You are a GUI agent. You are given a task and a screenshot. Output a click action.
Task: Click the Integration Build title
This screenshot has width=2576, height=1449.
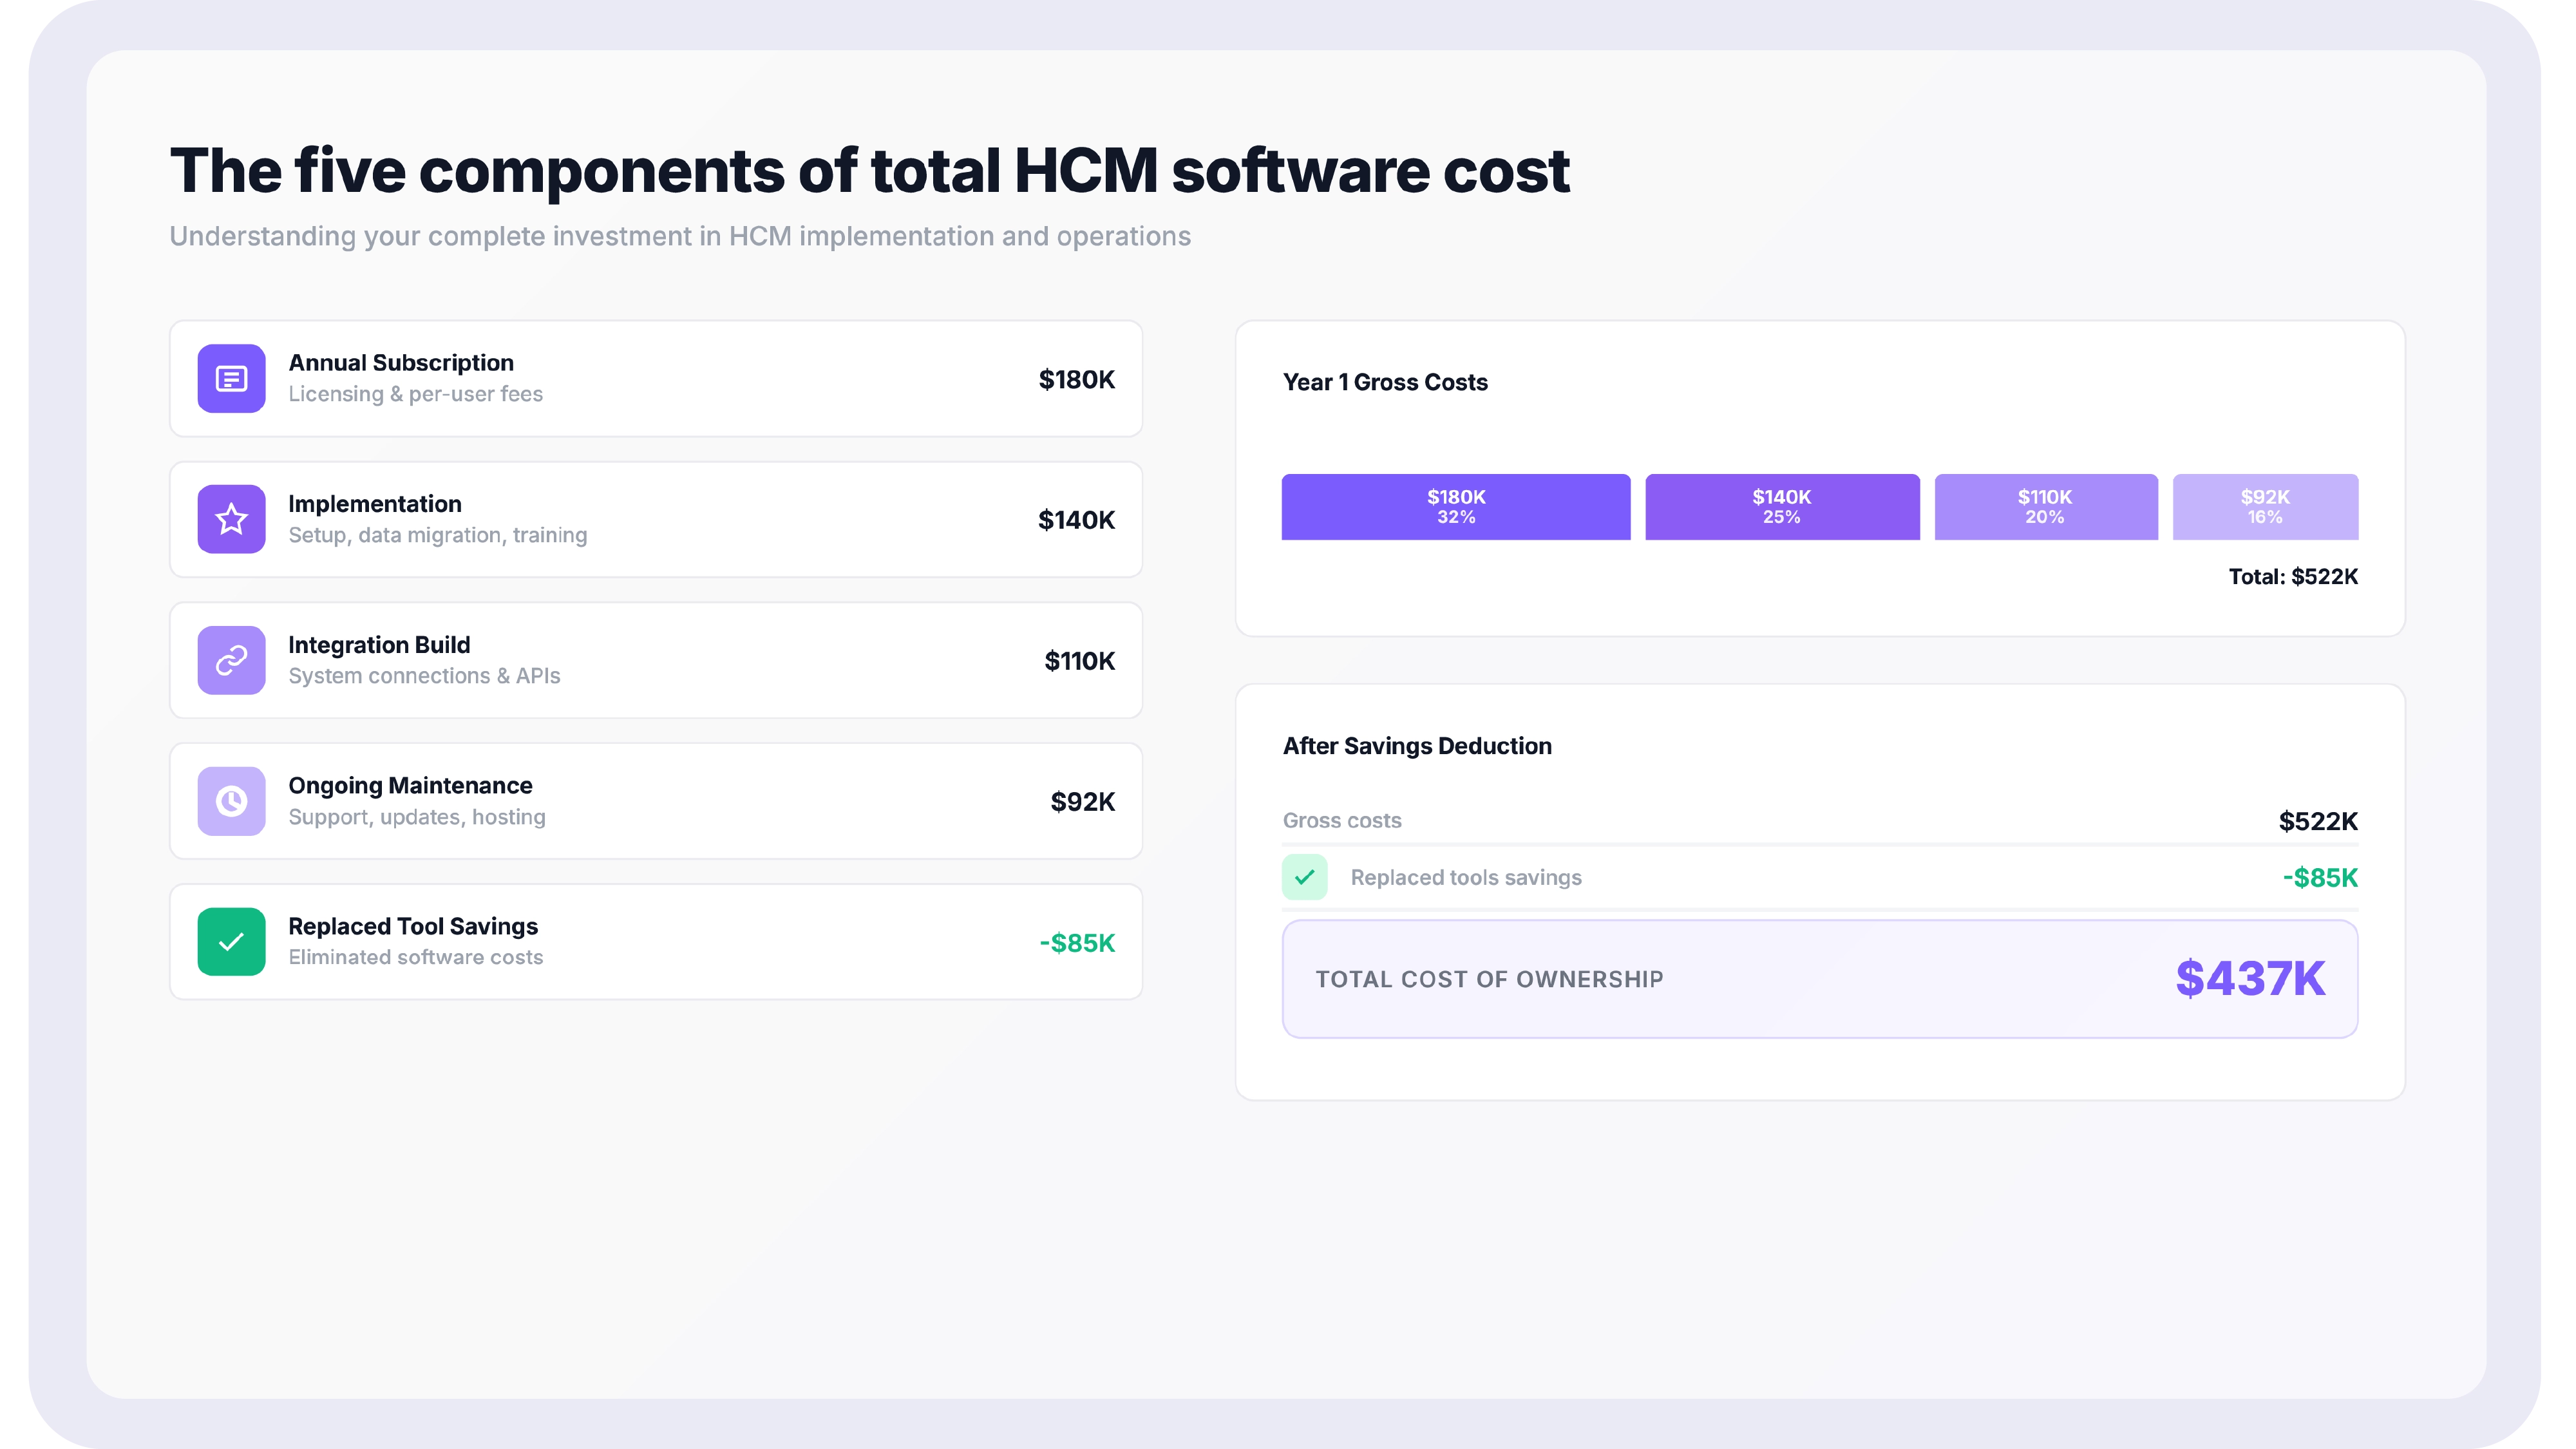click(379, 645)
